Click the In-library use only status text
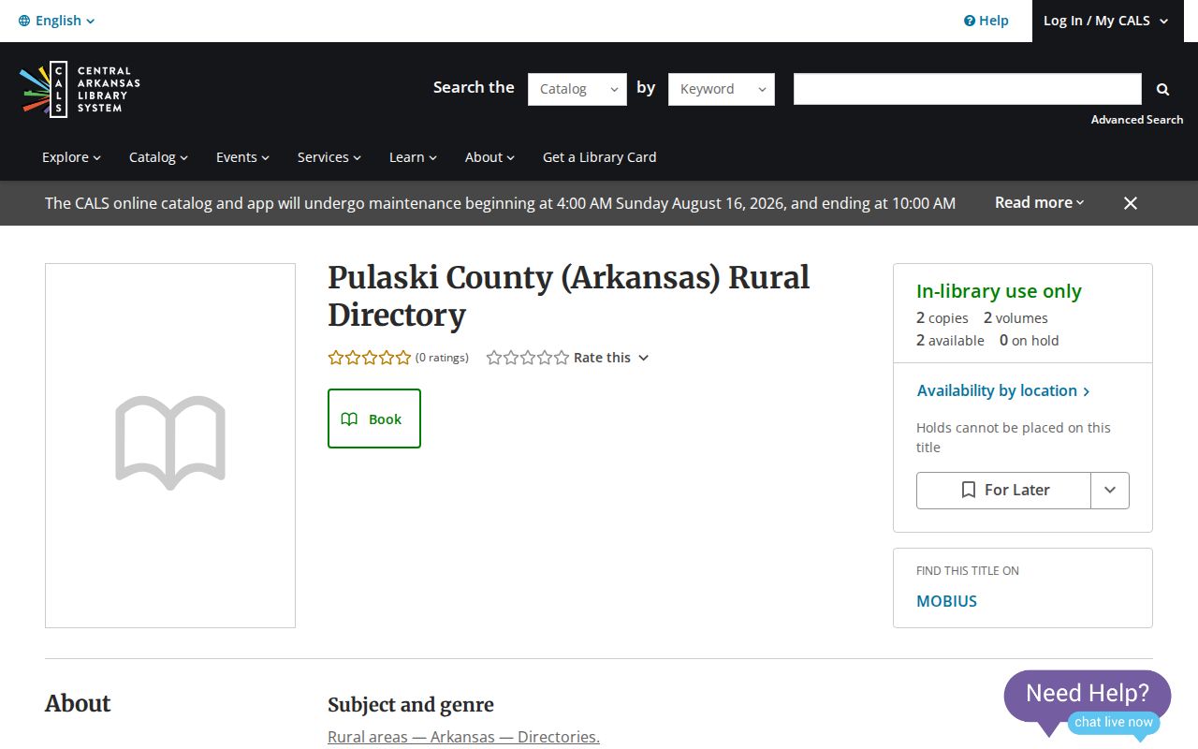 click(x=999, y=291)
